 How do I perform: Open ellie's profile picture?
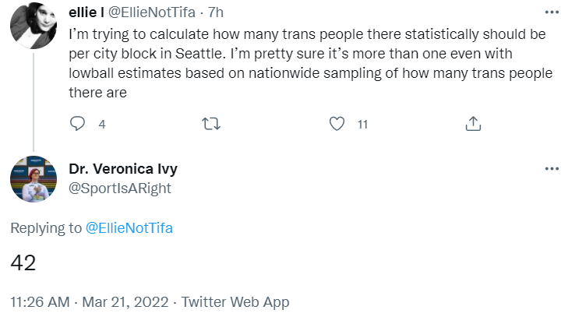pyautogui.click(x=34, y=26)
